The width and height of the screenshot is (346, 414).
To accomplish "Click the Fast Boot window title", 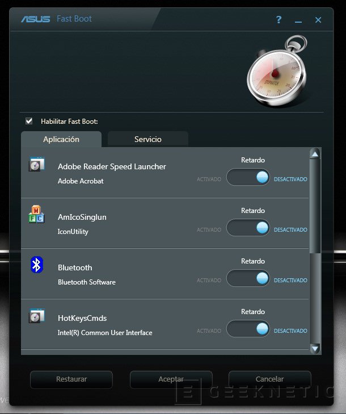I will (x=74, y=19).
